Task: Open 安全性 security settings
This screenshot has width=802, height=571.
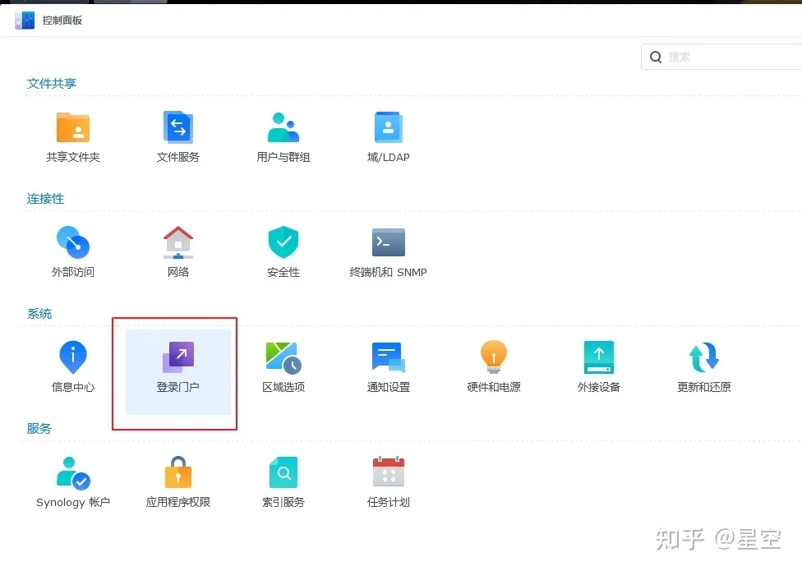Action: tap(283, 244)
